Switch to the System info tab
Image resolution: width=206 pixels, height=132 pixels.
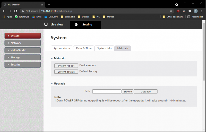coord(104,48)
